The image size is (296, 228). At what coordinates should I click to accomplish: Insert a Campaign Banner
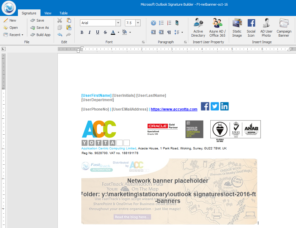point(284,28)
